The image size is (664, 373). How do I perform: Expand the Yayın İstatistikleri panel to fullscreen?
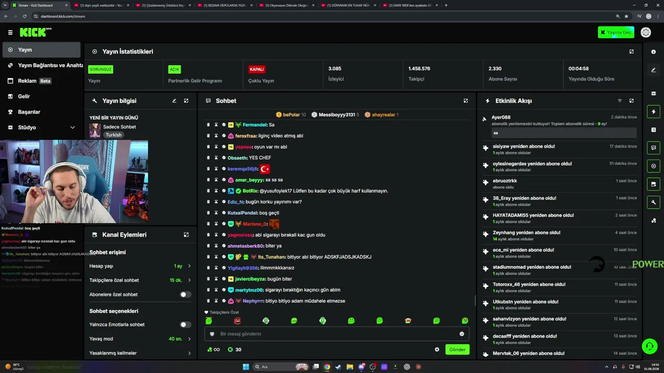click(631, 52)
